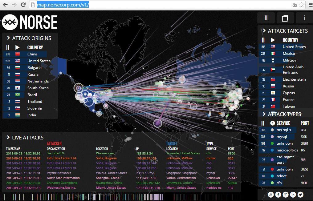The width and height of the screenshot is (313, 201).
Task: Pause the Attack Targets list
Action: [263, 40]
